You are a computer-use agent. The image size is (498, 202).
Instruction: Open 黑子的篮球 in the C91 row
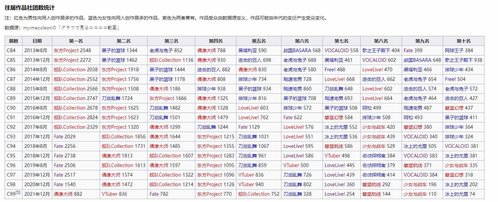(457, 118)
